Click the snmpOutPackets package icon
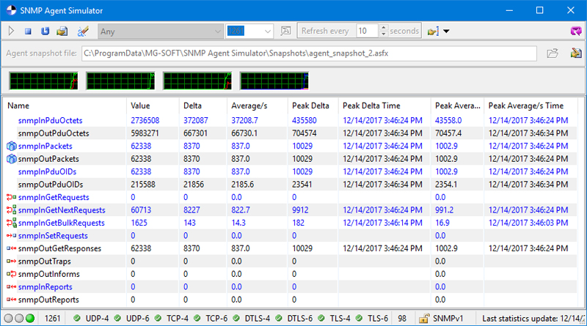This screenshot has width=587, height=326. point(12,159)
